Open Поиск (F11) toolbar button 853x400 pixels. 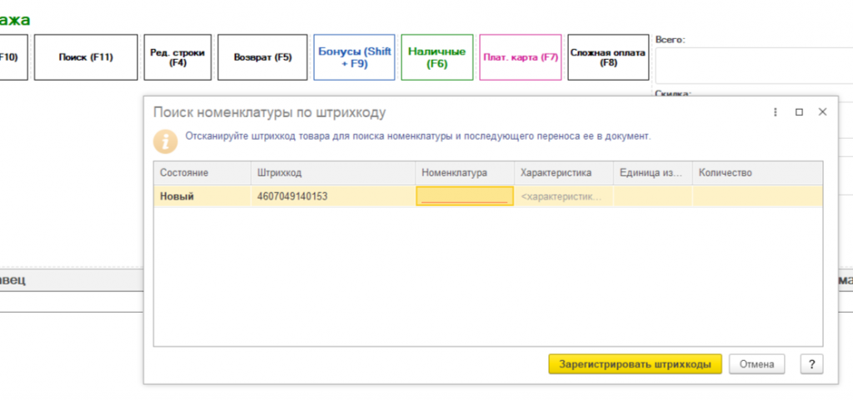click(x=86, y=57)
